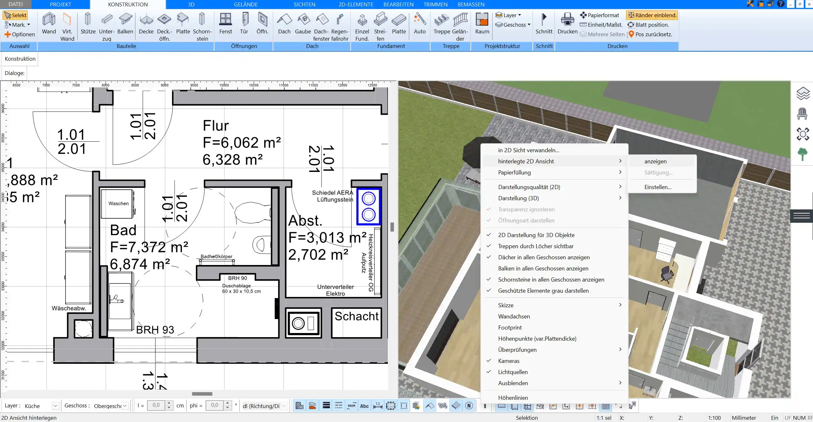Switch to the BEMASSEN tab
The width and height of the screenshot is (813, 422).
pyautogui.click(x=471, y=4)
